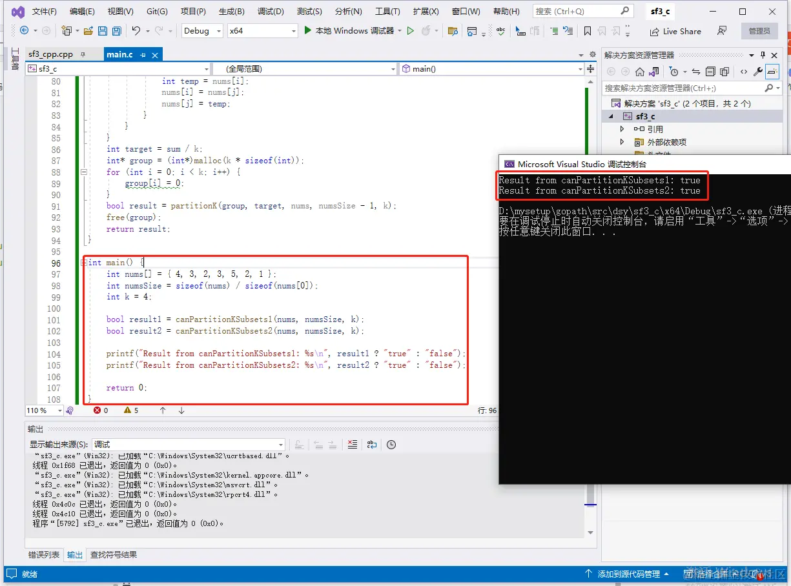
Task: Click the editor settings gear icon
Action: pos(592,55)
